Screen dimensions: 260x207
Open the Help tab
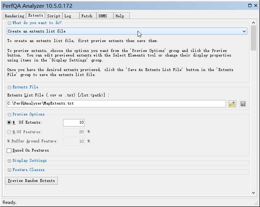click(x=122, y=16)
